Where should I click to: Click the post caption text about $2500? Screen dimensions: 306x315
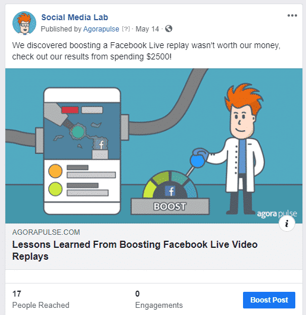pyautogui.click(x=146, y=51)
